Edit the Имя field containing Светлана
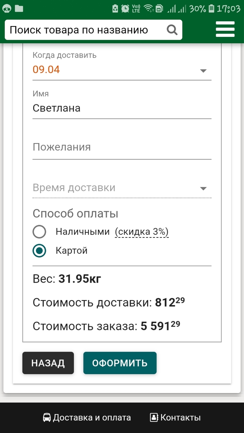The height and width of the screenshot is (433, 244). (122, 108)
